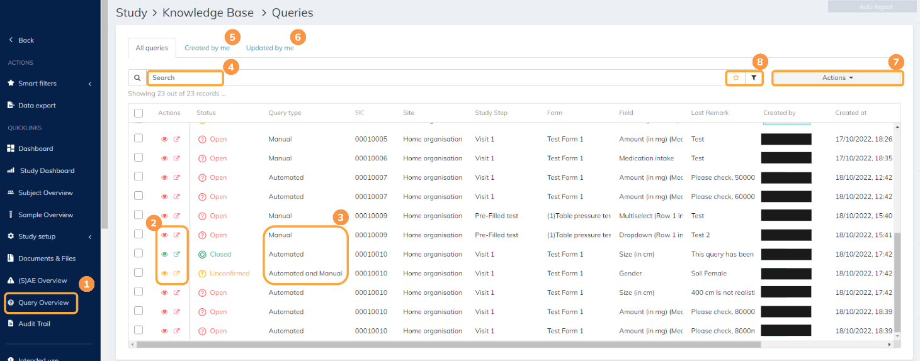Open external link icon in Medication intake row
The width and height of the screenshot is (920, 361).
pyautogui.click(x=177, y=158)
